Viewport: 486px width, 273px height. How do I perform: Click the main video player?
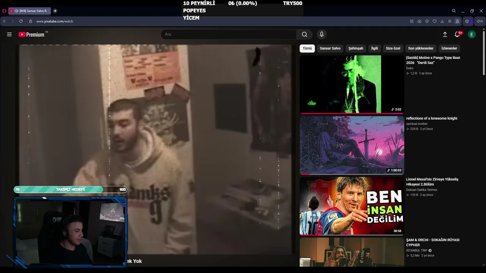click(x=156, y=149)
